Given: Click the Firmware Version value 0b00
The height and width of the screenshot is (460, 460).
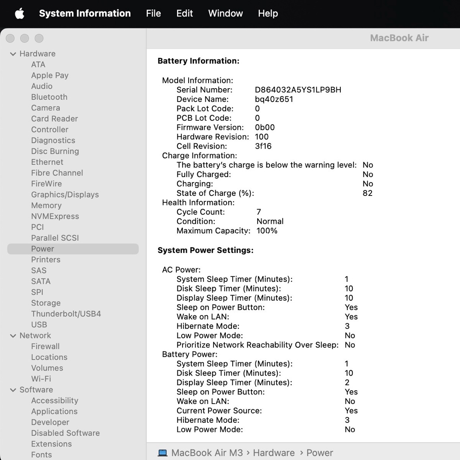Looking at the screenshot, I should pyautogui.click(x=265, y=128).
